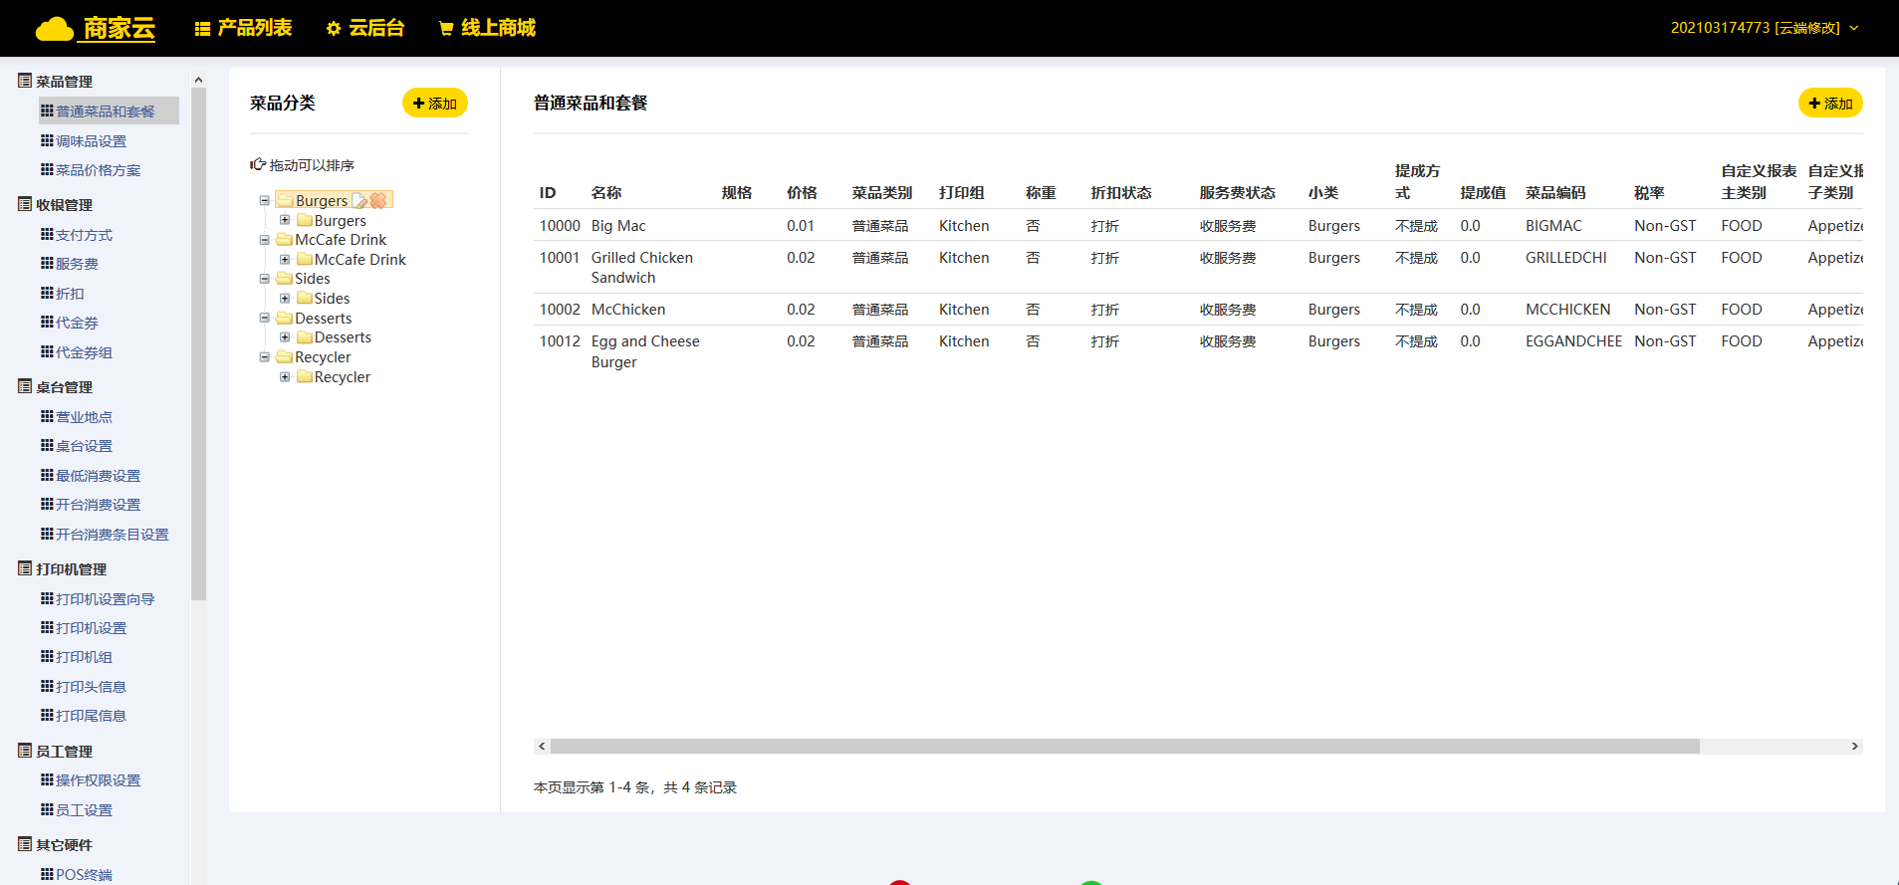Open the 线上商城 top menu
Viewport: 1899px width, 885px height.
(487, 28)
